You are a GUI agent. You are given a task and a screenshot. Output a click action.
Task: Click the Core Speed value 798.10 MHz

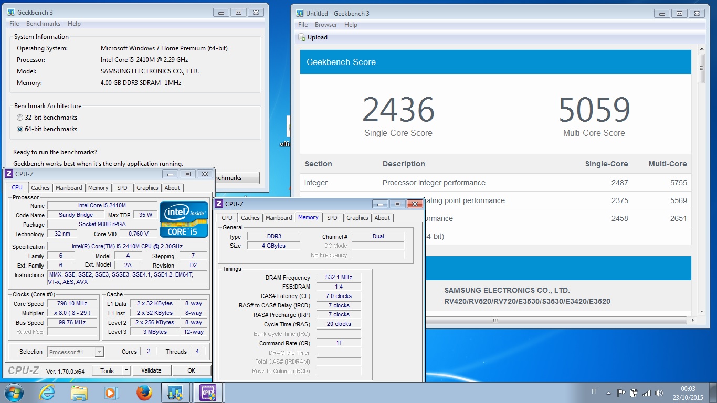(x=72, y=303)
